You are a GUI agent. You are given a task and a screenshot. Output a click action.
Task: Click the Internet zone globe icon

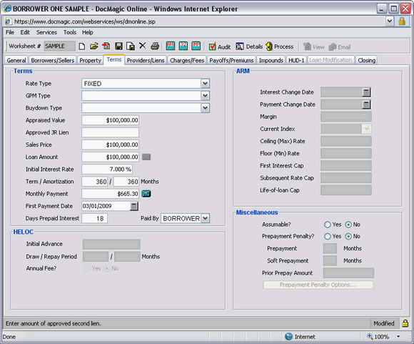[x=289, y=337]
